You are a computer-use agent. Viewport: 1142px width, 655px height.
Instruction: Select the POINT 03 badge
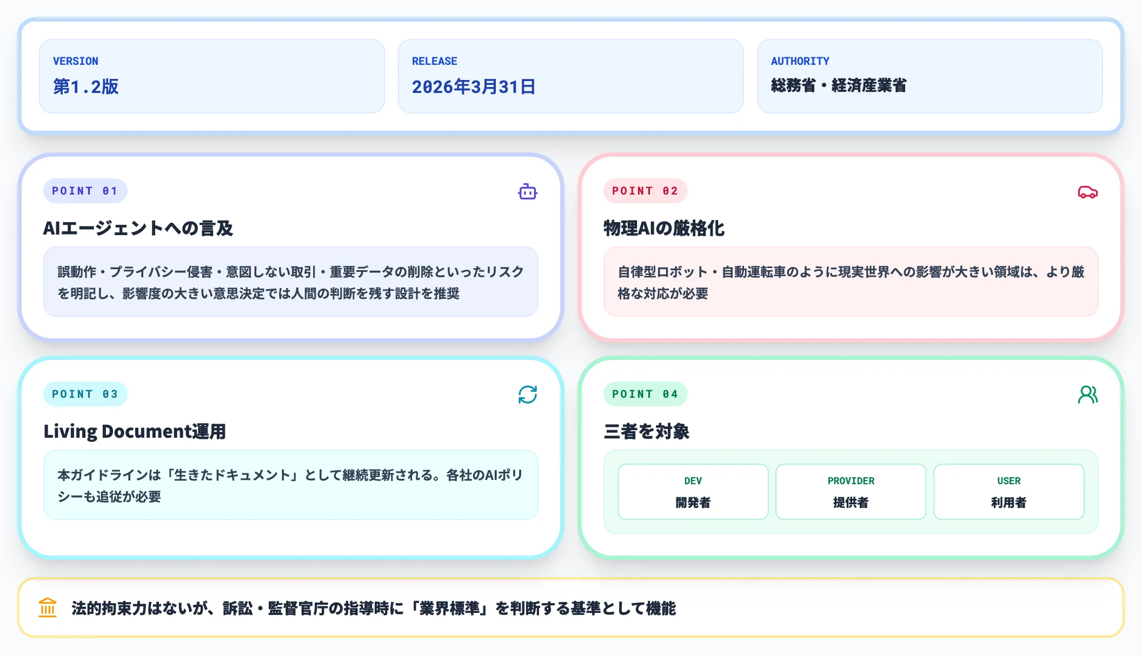[85, 394]
